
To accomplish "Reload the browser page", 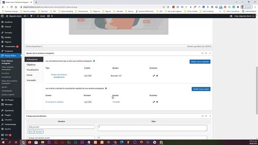I will coord(12,7).
